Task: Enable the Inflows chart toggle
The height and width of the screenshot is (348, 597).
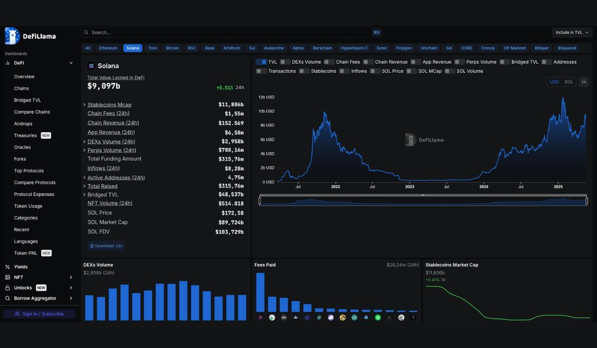Action: (344, 71)
